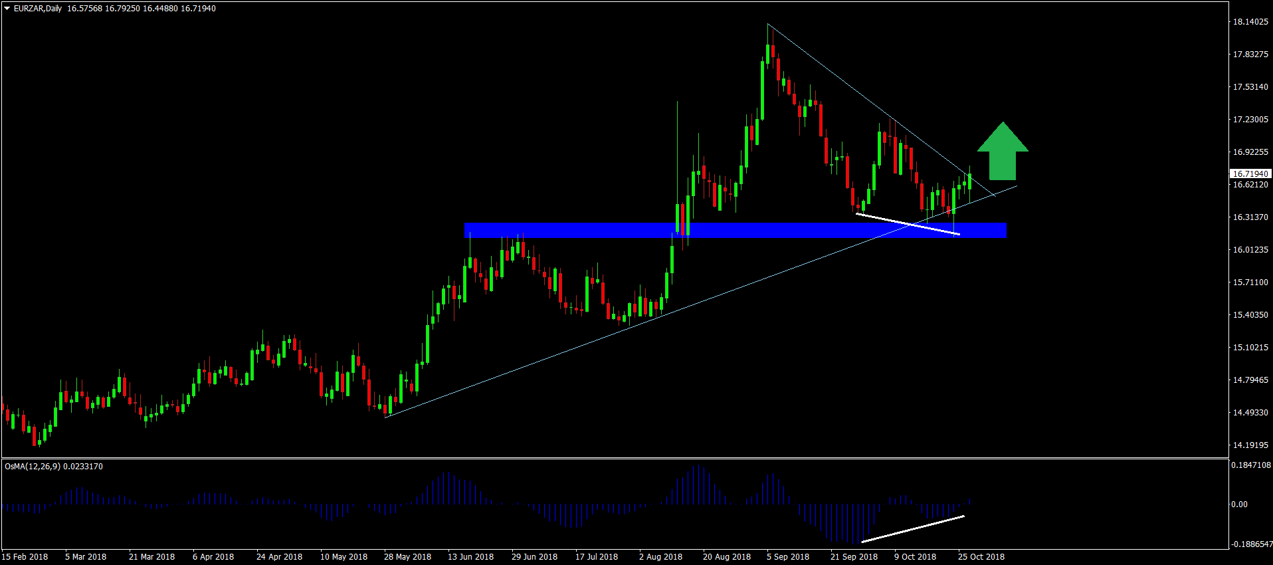This screenshot has width=1273, height=565.
Task: Click the 21 Mar 2018 date label
Action: (151, 557)
